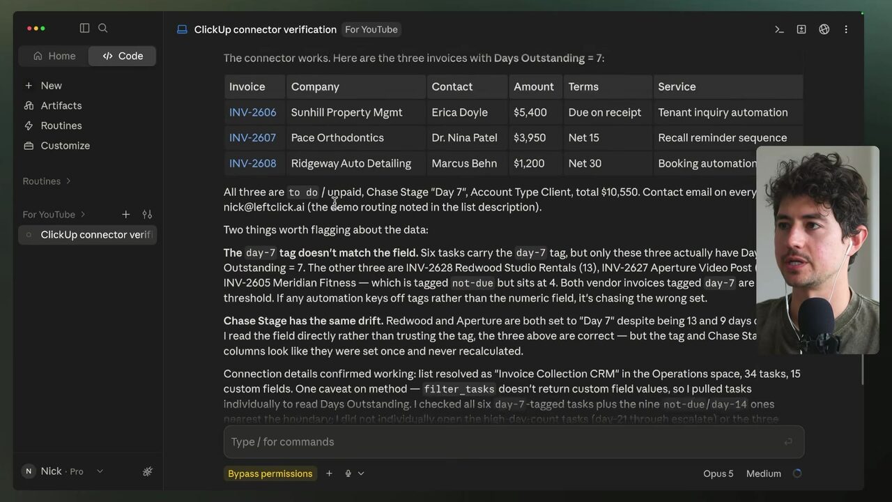Click the loading spinner beside Medium
The height and width of the screenshot is (502, 892).
797,473
